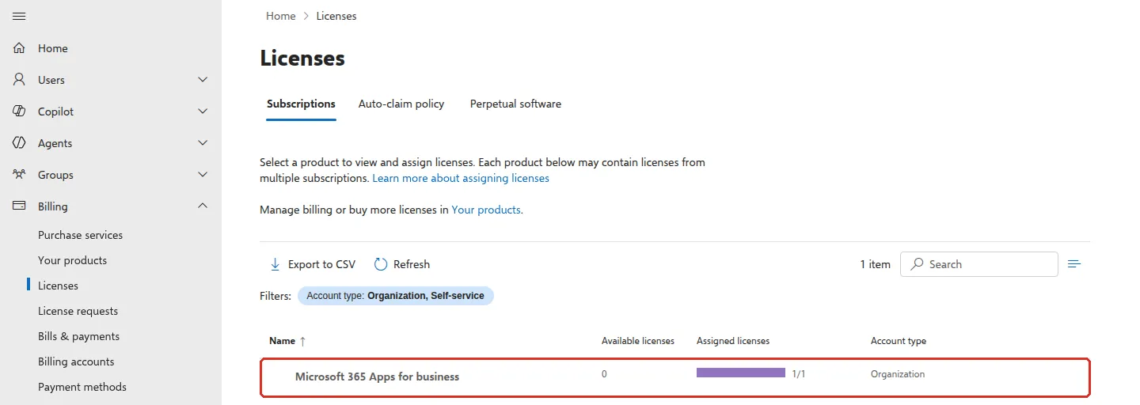Open License requests in sidebar
Image resolution: width=1140 pixels, height=405 pixels.
[78, 311]
